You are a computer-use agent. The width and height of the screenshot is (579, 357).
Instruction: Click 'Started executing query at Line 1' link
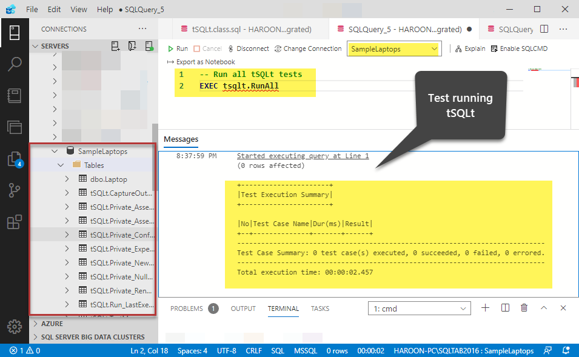(x=303, y=156)
